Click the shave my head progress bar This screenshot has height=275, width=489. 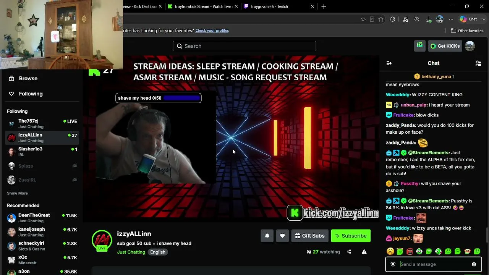coord(159,98)
